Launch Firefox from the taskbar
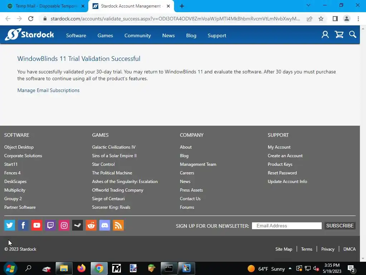Viewport: 366px width, 275px height. (81, 268)
